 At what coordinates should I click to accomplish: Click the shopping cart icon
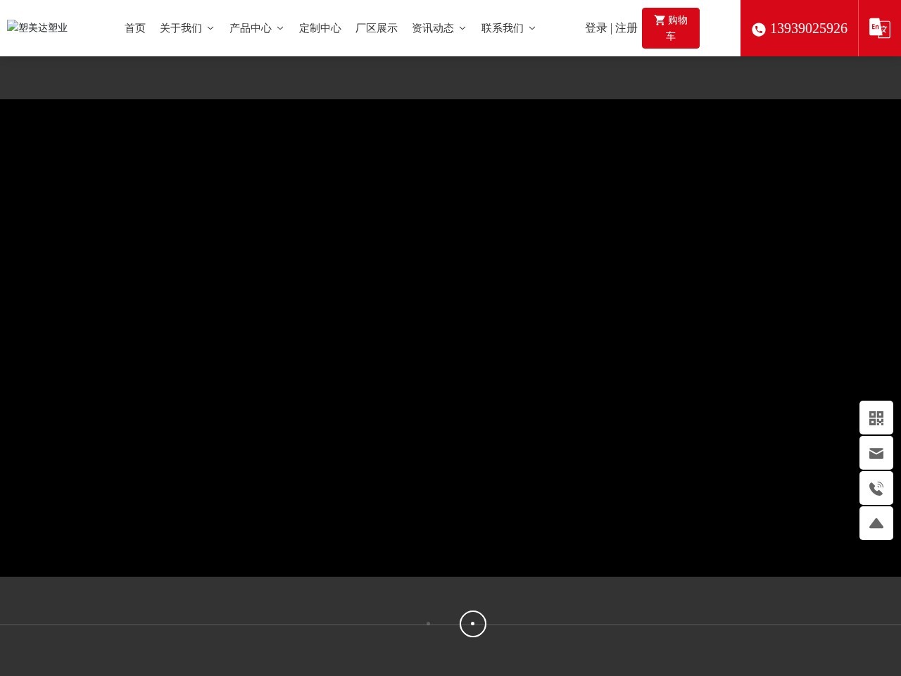pyautogui.click(x=660, y=20)
